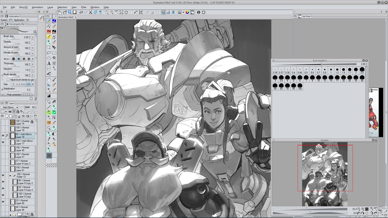Click the Paste clipboard icon

(100, 13)
